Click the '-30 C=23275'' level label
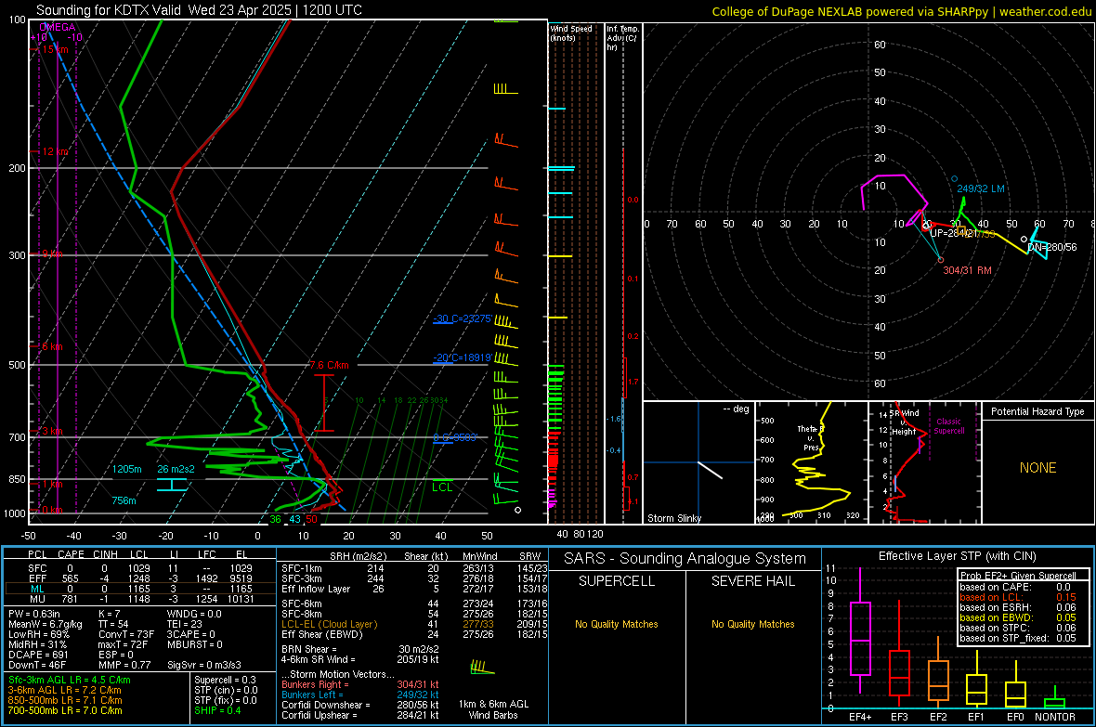This screenshot has height=727, width=1096. click(x=462, y=318)
